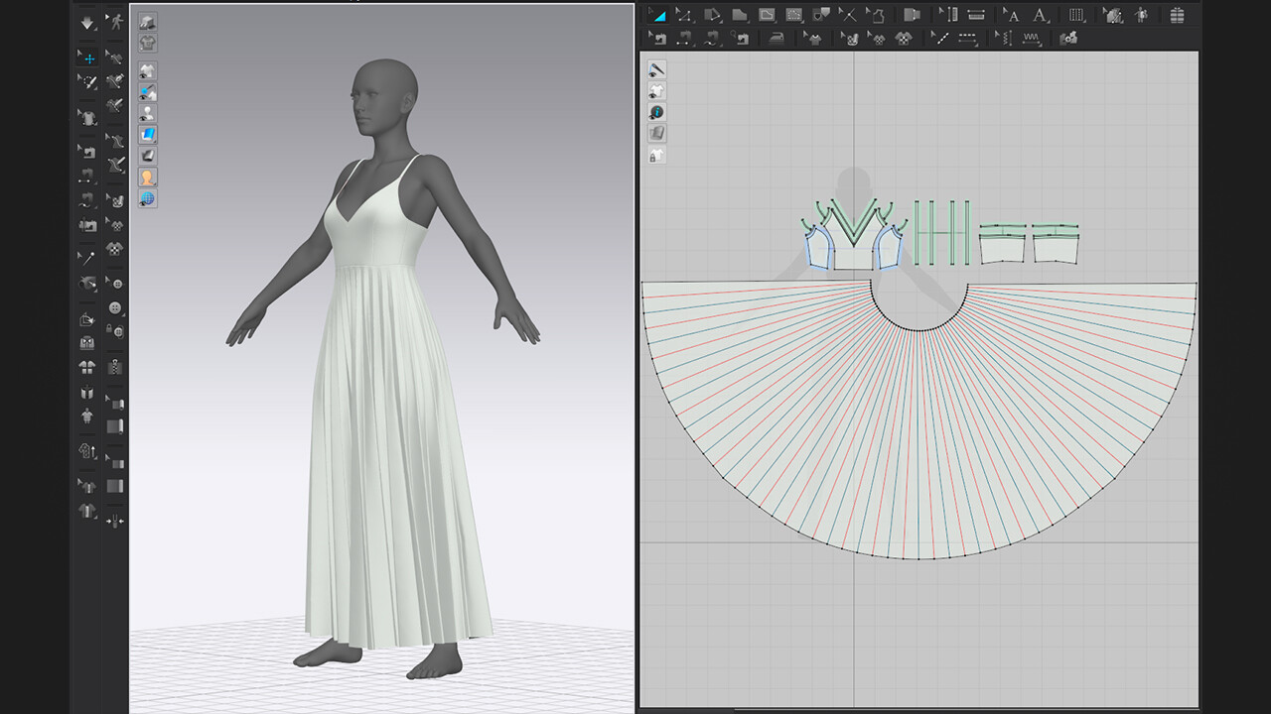Image resolution: width=1271 pixels, height=714 pixels.
Task: Select the cyan Edit Pattern triangle tool
Action: pyautogui.click(x=657, y=15)
